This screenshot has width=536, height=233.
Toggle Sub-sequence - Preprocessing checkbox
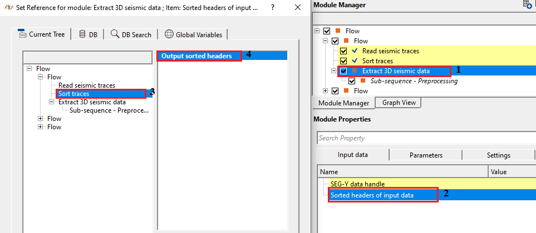point(352,81)
